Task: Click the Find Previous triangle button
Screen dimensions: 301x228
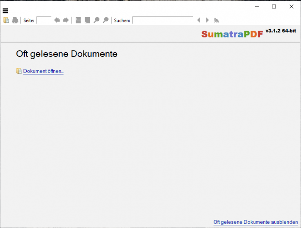Action: (x=198, y=20)
